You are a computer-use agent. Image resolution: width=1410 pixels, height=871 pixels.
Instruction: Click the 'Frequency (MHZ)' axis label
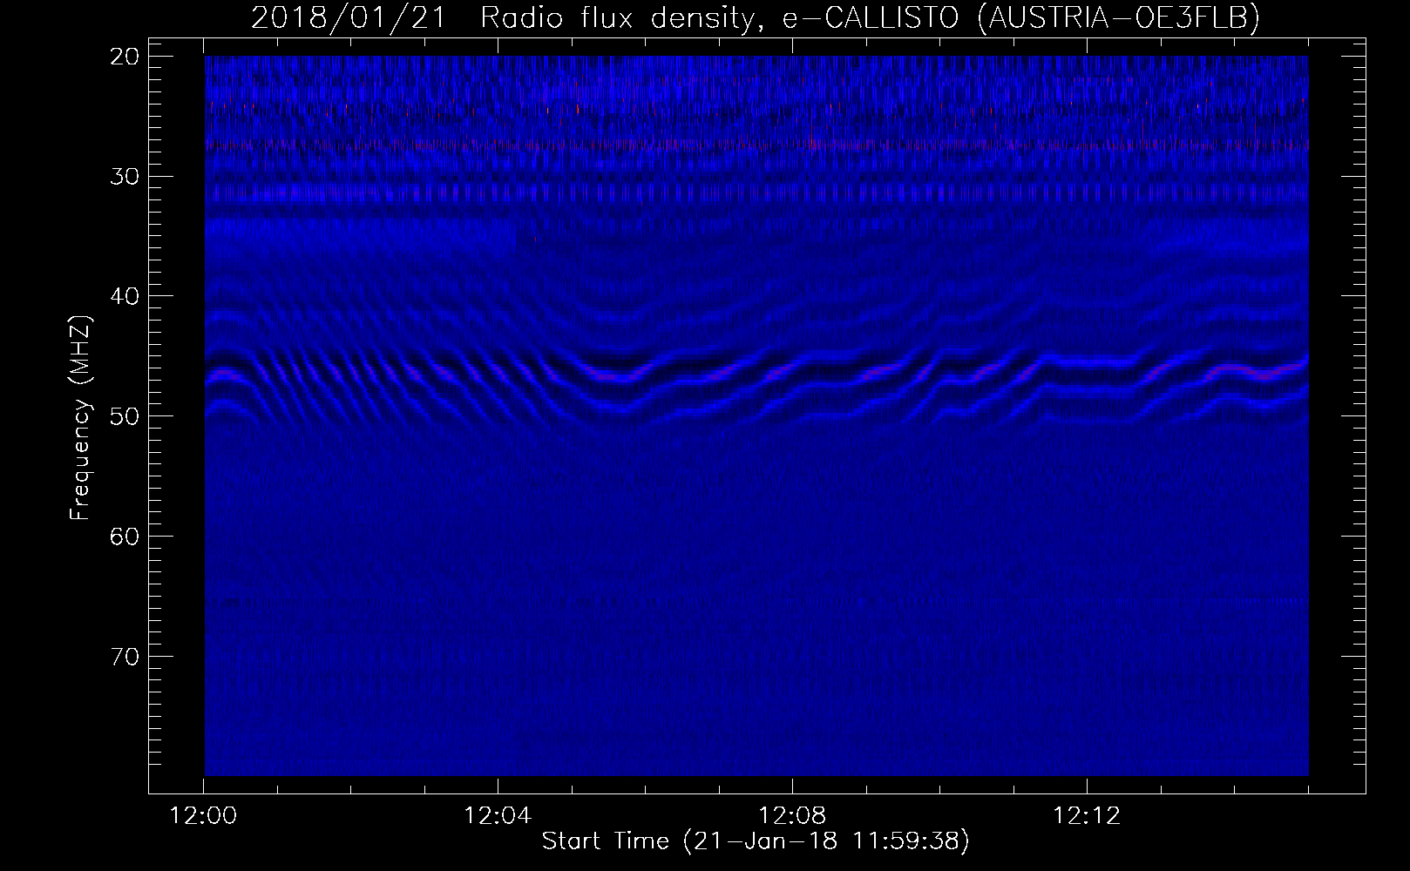[x=80, y=416]
